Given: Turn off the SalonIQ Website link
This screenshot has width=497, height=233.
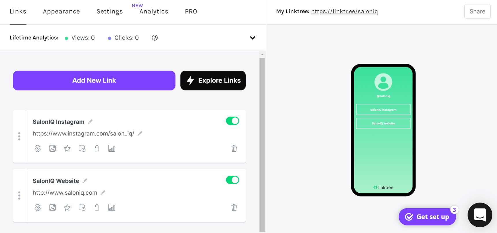Looking at the screenshot, I should coord(232,180).
